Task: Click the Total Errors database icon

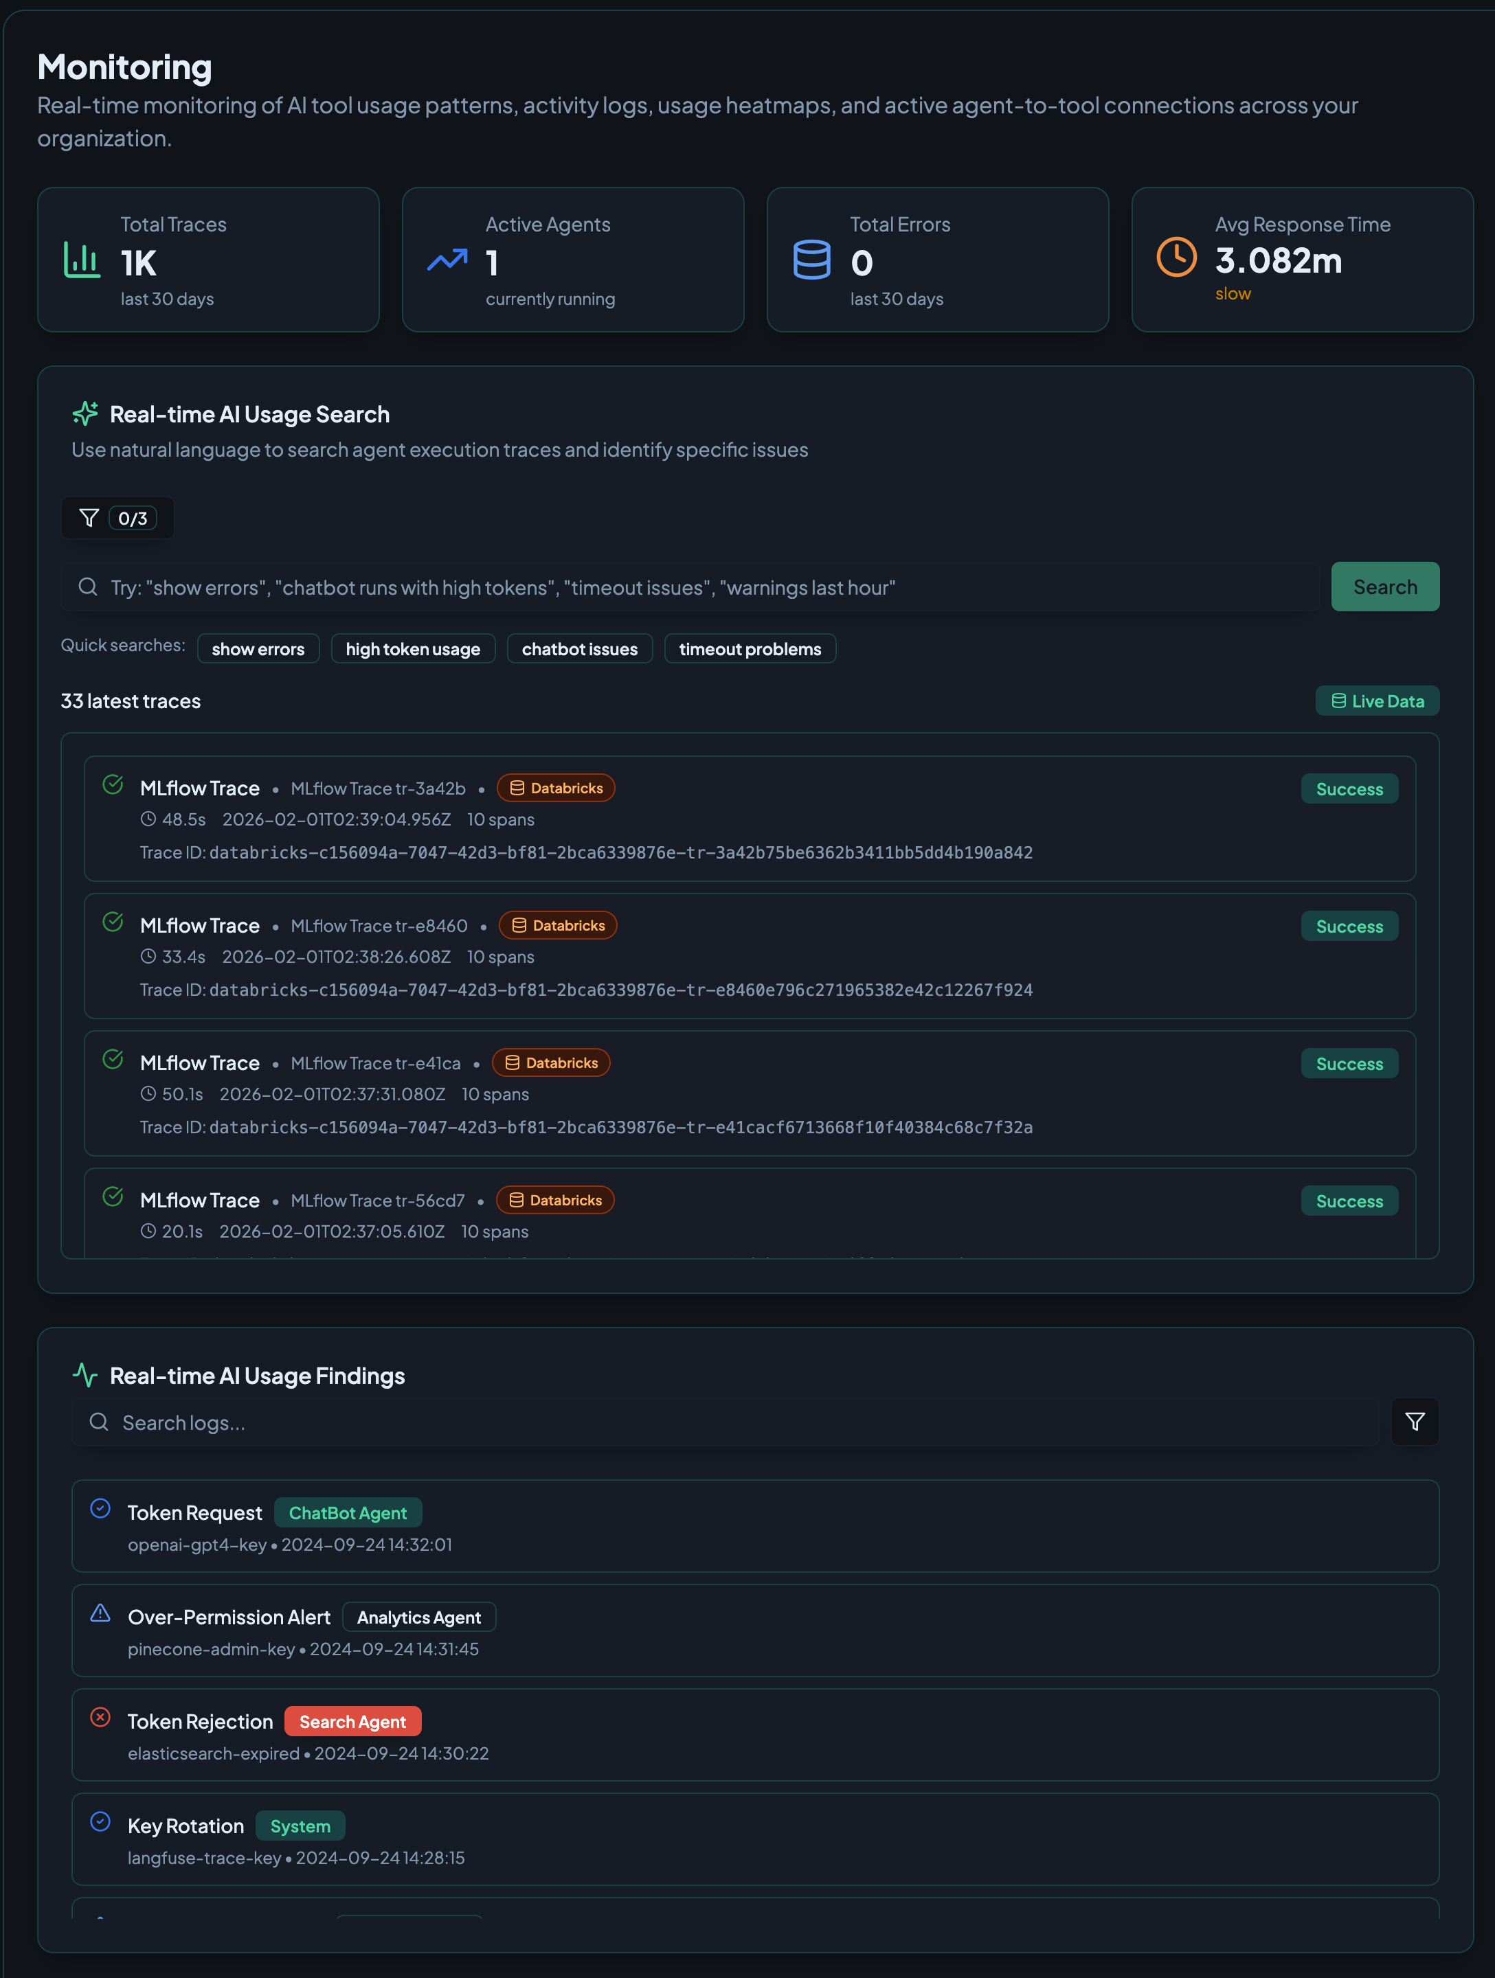Action: coord(811,260)
